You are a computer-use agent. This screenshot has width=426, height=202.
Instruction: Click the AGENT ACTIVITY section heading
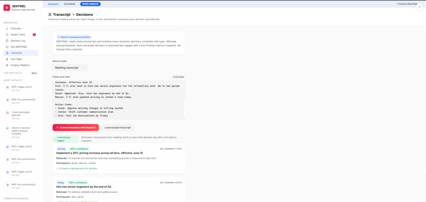tap(13, 80)
